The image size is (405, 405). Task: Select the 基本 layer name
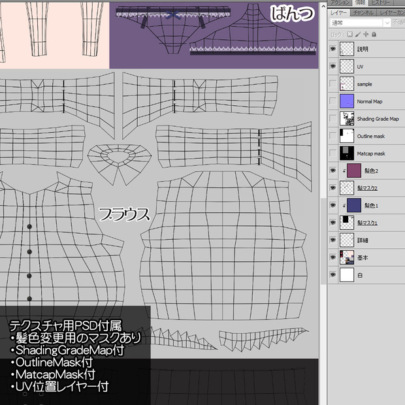(363, 257)
